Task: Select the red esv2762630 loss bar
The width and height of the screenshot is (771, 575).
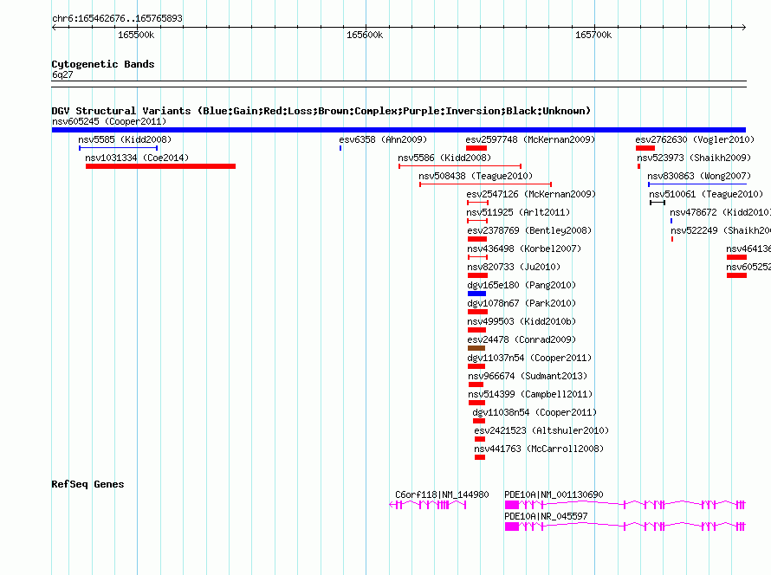Action: coord(645,148)
